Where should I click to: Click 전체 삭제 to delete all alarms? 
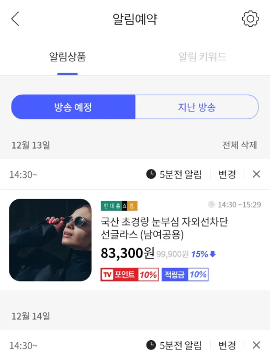(240, 145)
